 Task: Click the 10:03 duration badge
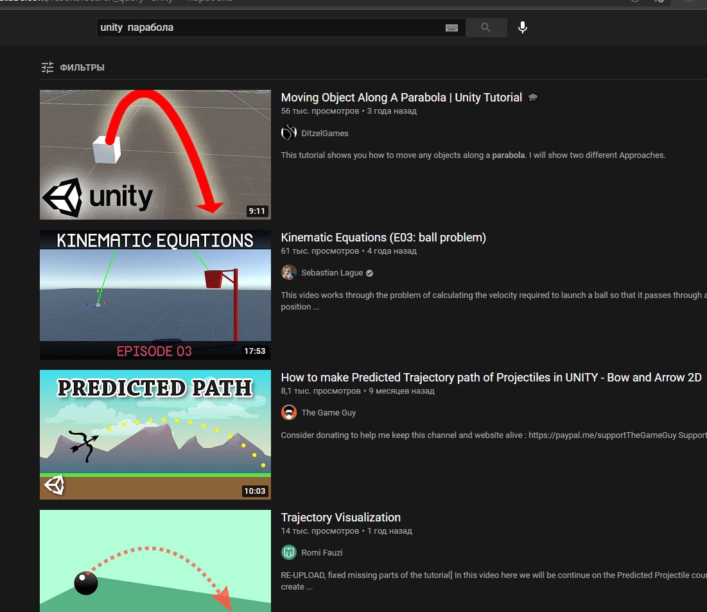tap(255, 491)
